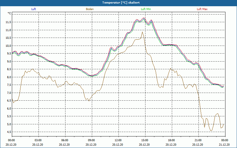
Task: Click the '8,5' y-axis value
Action: 9,69
